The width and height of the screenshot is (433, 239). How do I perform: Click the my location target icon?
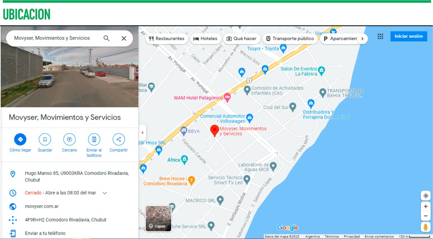[x=426, y=196]
